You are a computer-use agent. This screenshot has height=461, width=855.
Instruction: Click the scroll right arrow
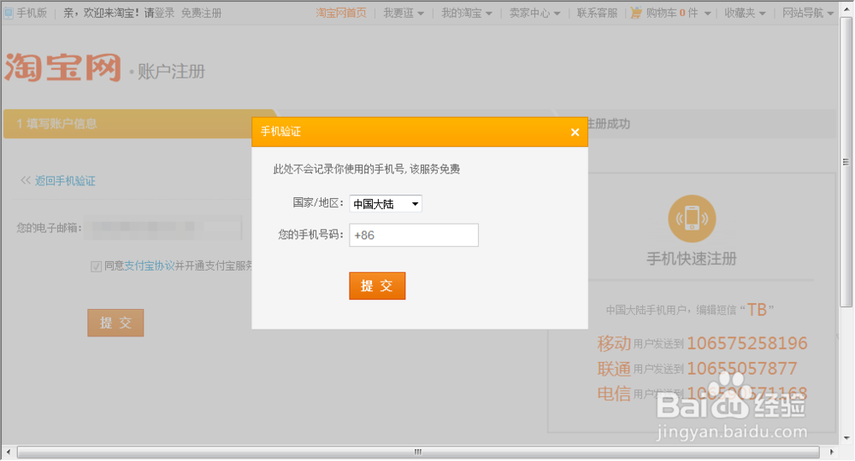pyautogui.click(x=831, y=452)
